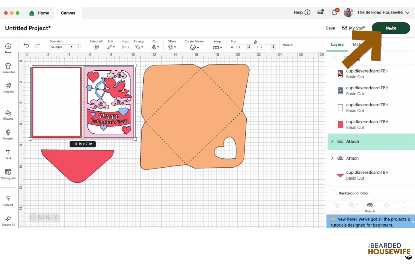Toggle the Background Color checkbox
The height and width of the screenshot is (264, 415).
pyautogui.click(x=334, y=193)
